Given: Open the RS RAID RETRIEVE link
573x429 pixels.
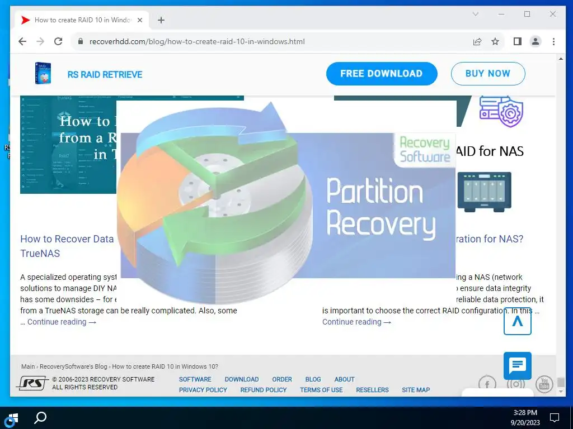Looking at the screenshot, I should [x=105, y=74].
